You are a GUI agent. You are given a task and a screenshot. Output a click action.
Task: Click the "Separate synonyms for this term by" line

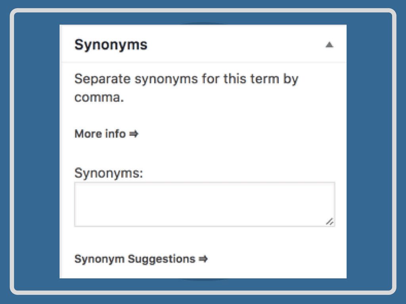(x=186, y=78)
